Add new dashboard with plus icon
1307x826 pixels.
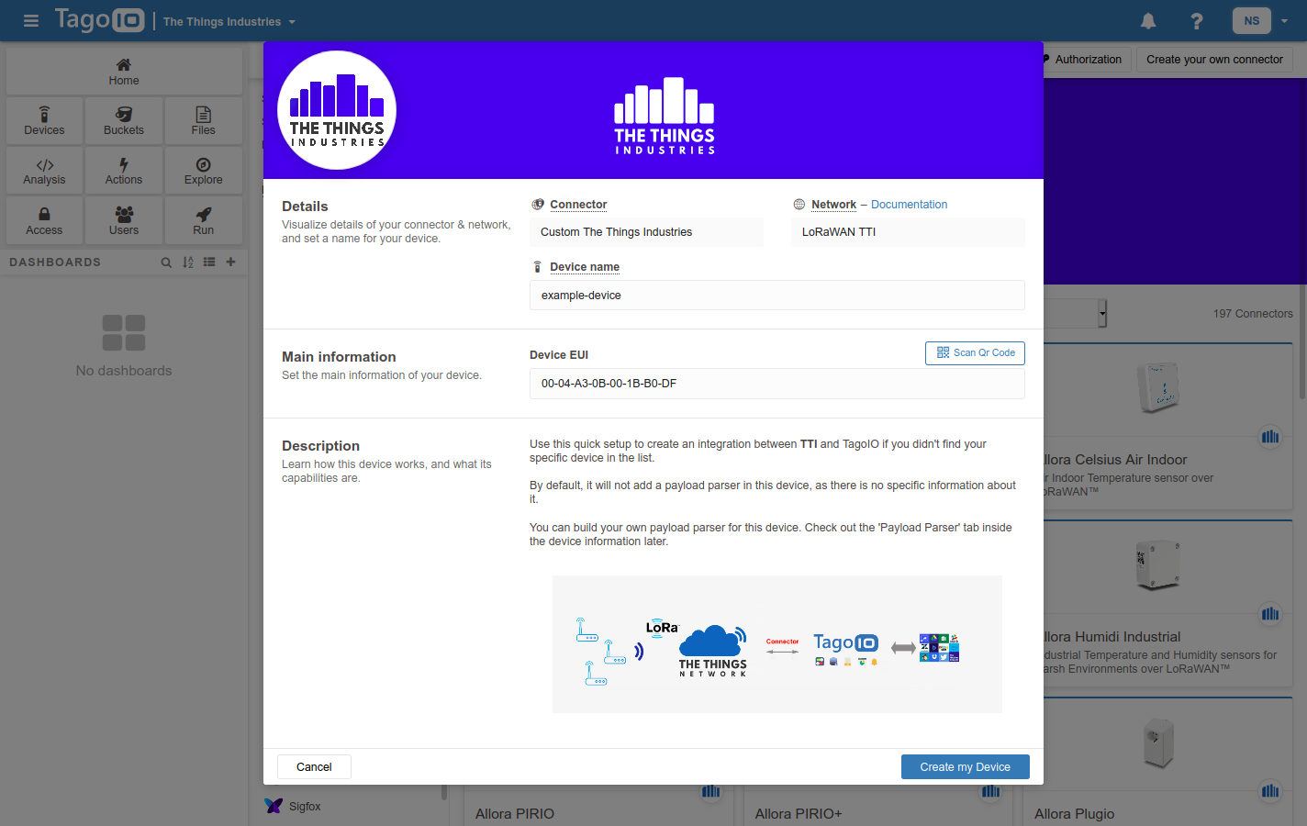pos(230,262)
